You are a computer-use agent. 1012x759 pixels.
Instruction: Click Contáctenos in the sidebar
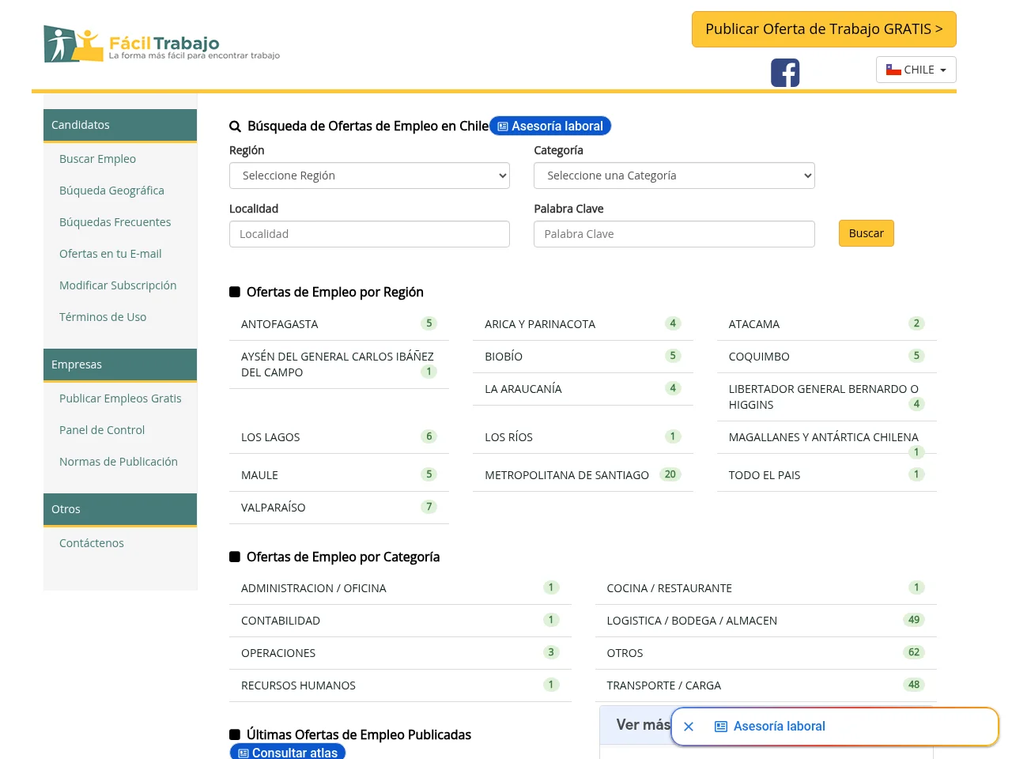pyautogui.click(x=92, y=543)
